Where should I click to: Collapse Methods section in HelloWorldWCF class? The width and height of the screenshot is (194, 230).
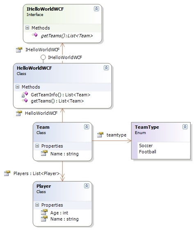pyautogui.click(x=17, y=87)
